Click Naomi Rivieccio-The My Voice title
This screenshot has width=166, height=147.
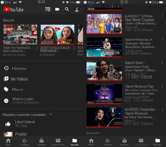tap(141, 90)
